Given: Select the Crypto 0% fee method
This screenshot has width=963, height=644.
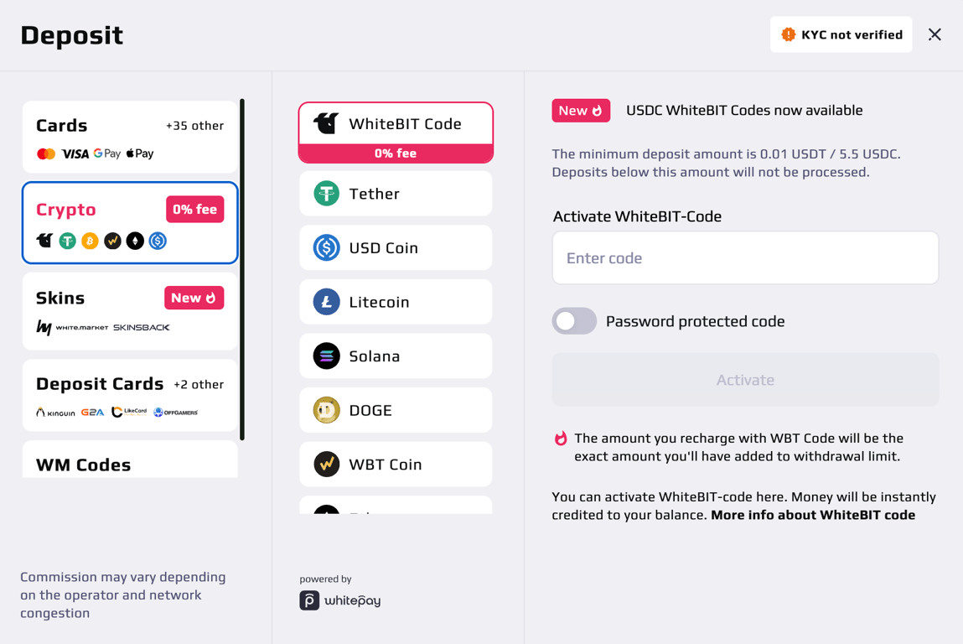Looking at the screenshot, I should (130, 223).
